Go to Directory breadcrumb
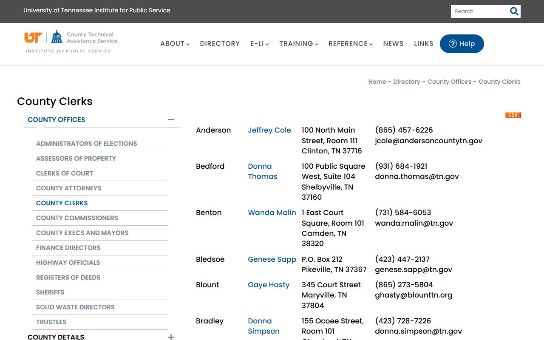544x340 pixels. coord(407,82)
